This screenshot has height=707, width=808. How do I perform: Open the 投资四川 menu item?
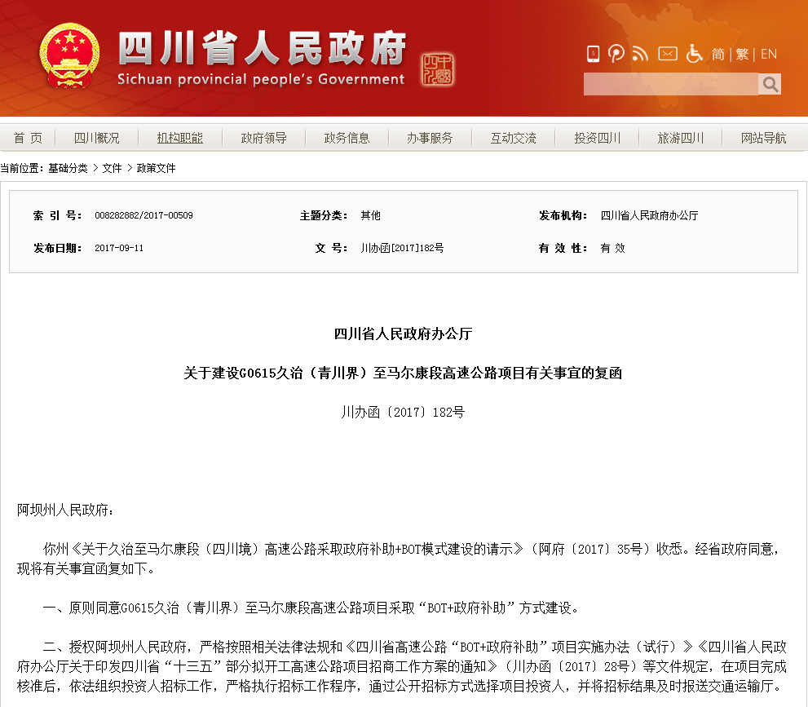click(598, 138)
